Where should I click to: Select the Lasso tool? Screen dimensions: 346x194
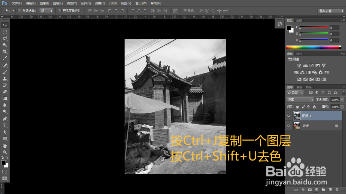pyautogui.click(x=4, y=39)
